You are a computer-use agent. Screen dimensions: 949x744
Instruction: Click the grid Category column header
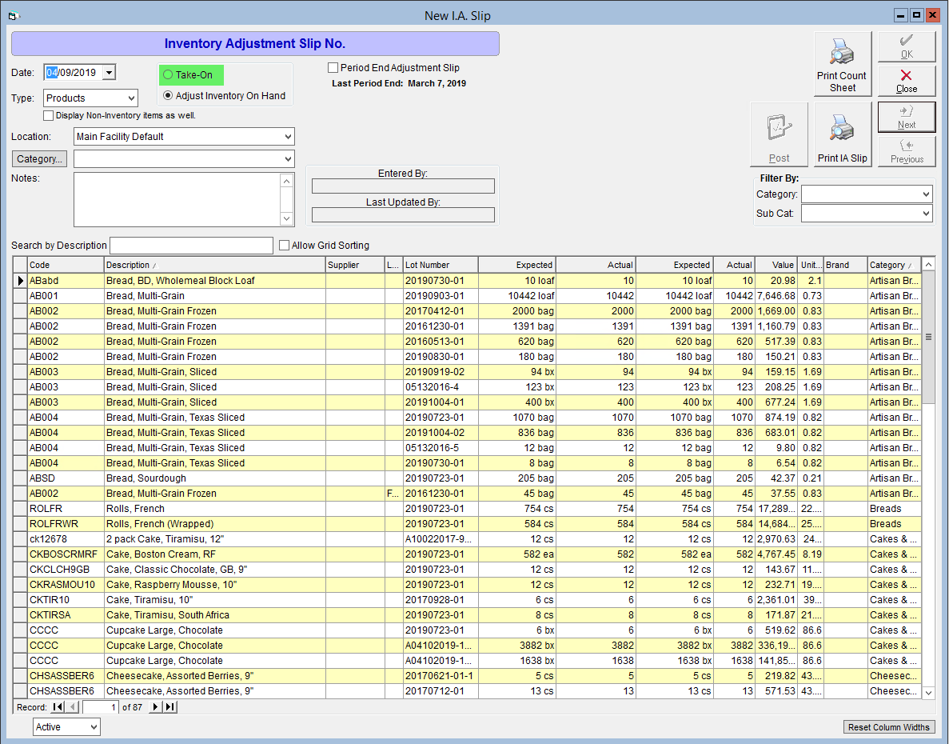pos(894,265)
